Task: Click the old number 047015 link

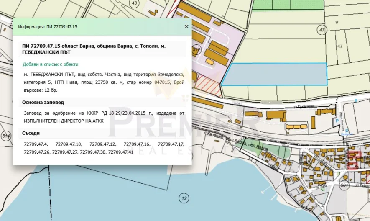Action: tap(162, 82)
